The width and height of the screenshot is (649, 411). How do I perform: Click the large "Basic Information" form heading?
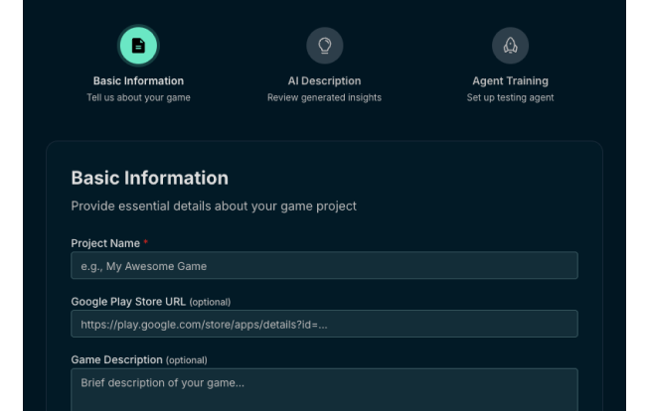pos(149,178)
